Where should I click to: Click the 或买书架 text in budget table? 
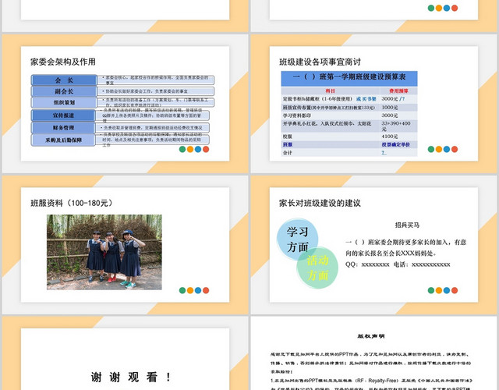[366, 99]
